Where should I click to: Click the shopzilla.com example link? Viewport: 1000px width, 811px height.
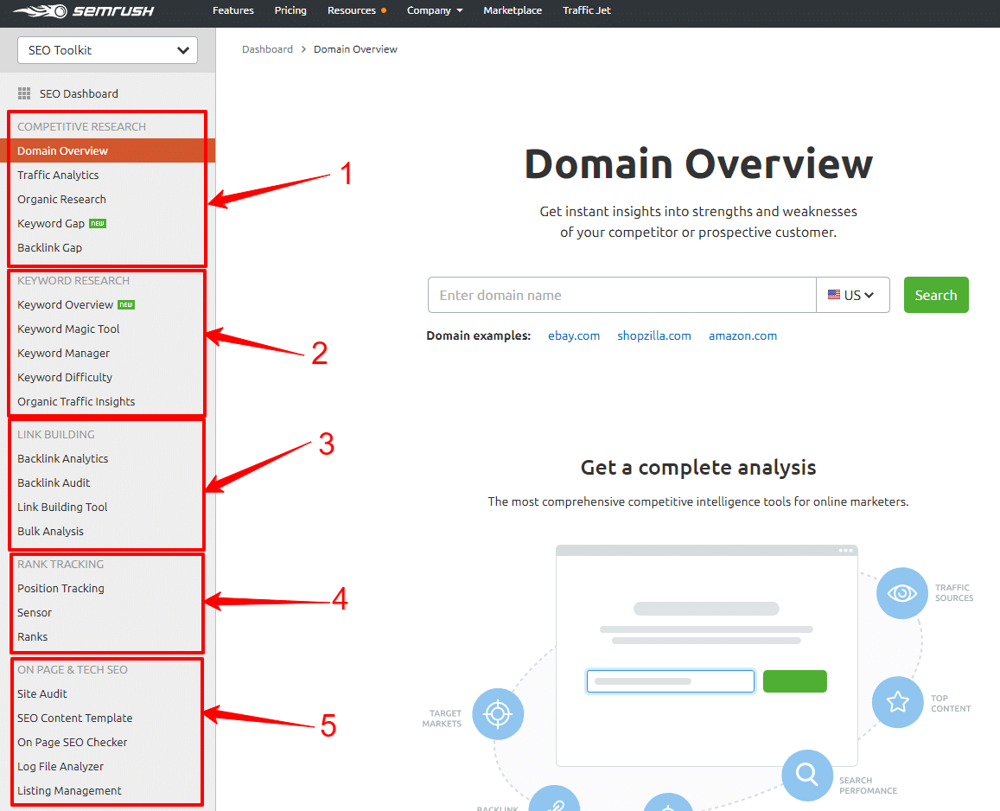point(653,335)
